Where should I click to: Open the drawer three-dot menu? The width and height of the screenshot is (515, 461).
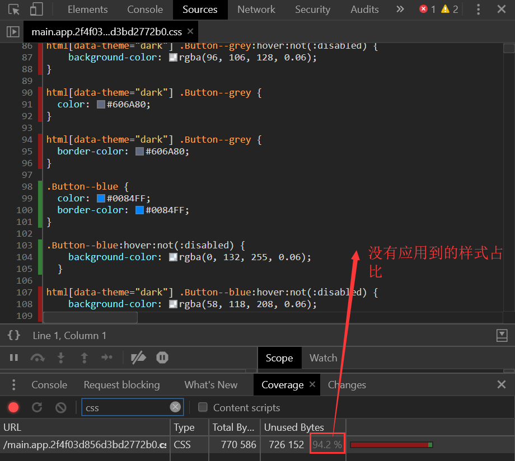coord(13,384)
